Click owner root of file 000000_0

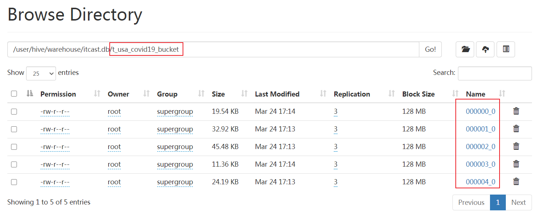(x=114, y=111)
